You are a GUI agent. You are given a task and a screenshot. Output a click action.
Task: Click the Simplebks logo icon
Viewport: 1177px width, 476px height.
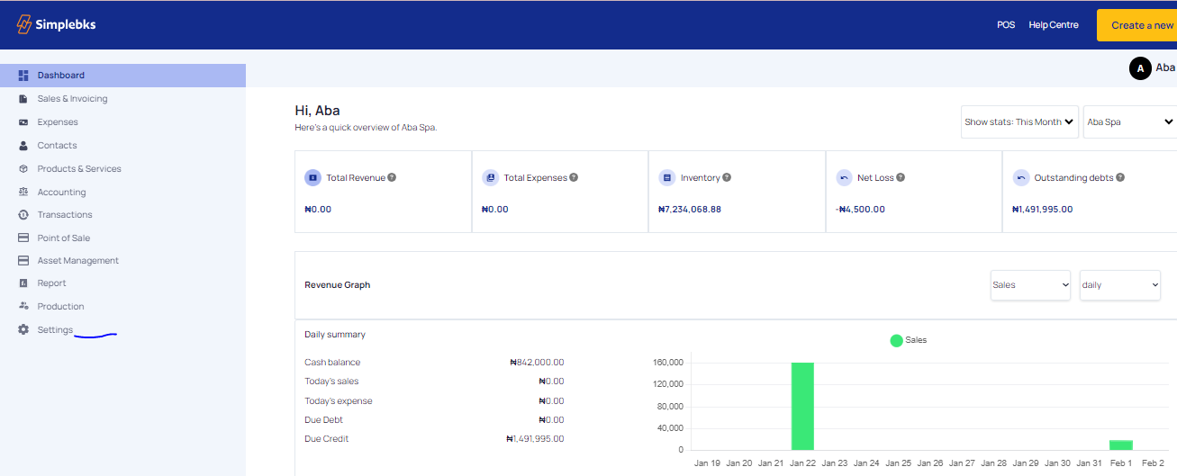tap(24, 24)
